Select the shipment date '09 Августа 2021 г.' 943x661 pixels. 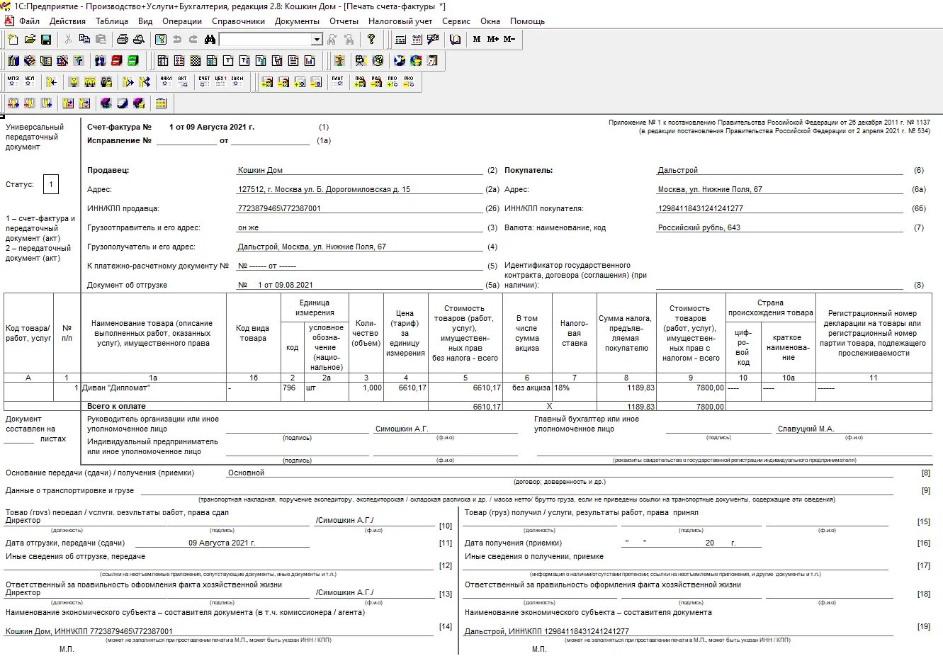pyautogui.click(x=222, y=543)
